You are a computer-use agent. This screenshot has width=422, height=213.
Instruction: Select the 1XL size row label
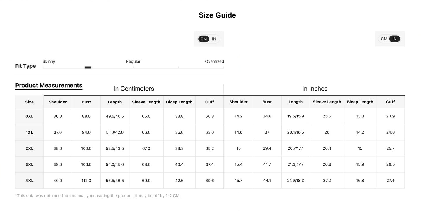pos(29,132)
